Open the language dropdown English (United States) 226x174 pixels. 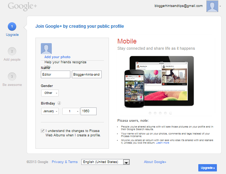click(x=105, y=162)
